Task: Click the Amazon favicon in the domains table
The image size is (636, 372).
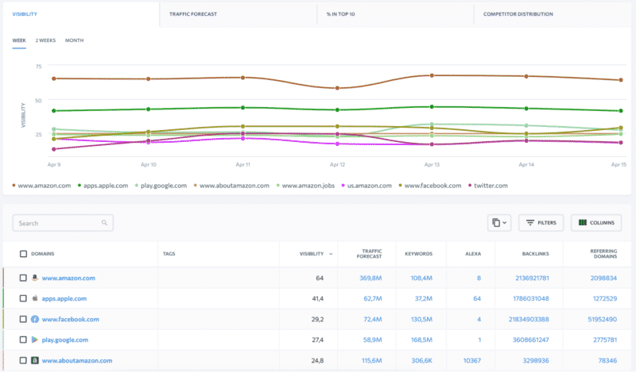Action: [35, 278]
